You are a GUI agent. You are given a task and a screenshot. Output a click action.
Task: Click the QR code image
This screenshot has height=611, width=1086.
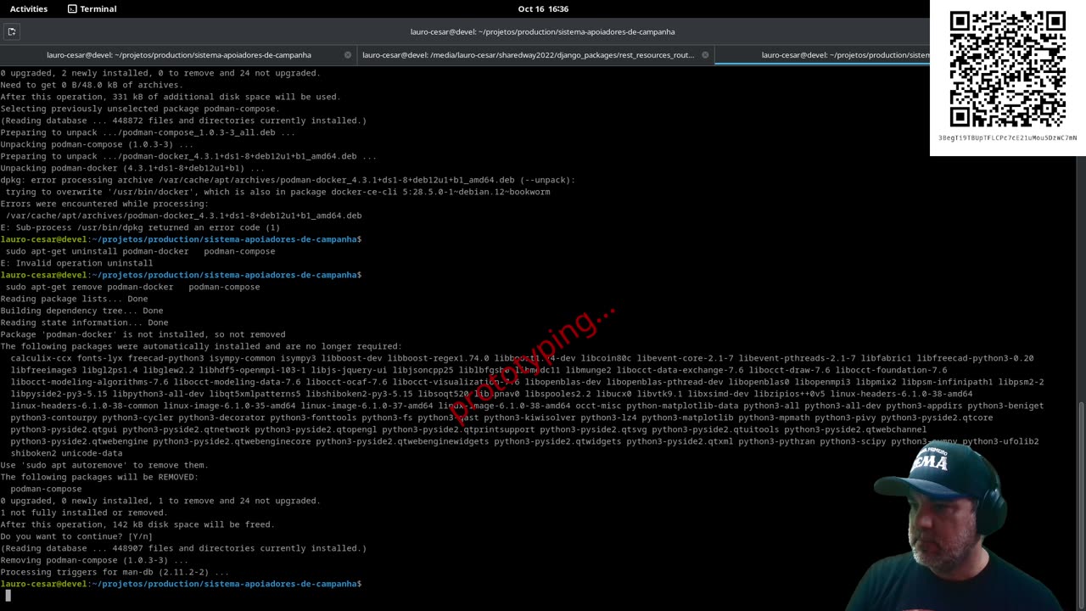click(x=1007, y=69)
